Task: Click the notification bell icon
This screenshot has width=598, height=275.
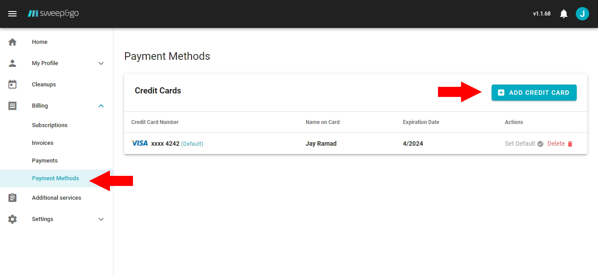Action: point(563,14)
